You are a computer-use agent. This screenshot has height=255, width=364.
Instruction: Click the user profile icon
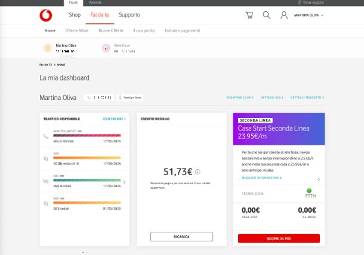tap(284, 15)
